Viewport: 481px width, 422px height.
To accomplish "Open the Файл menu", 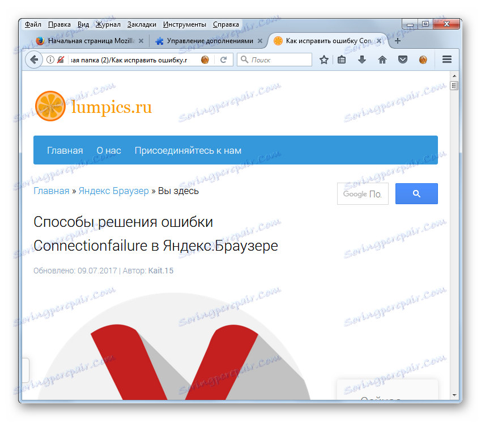I will [x=33, y=24].
